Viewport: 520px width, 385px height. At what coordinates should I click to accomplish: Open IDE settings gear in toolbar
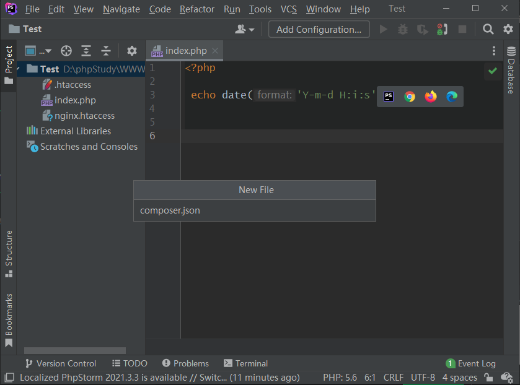pos(508,30)
